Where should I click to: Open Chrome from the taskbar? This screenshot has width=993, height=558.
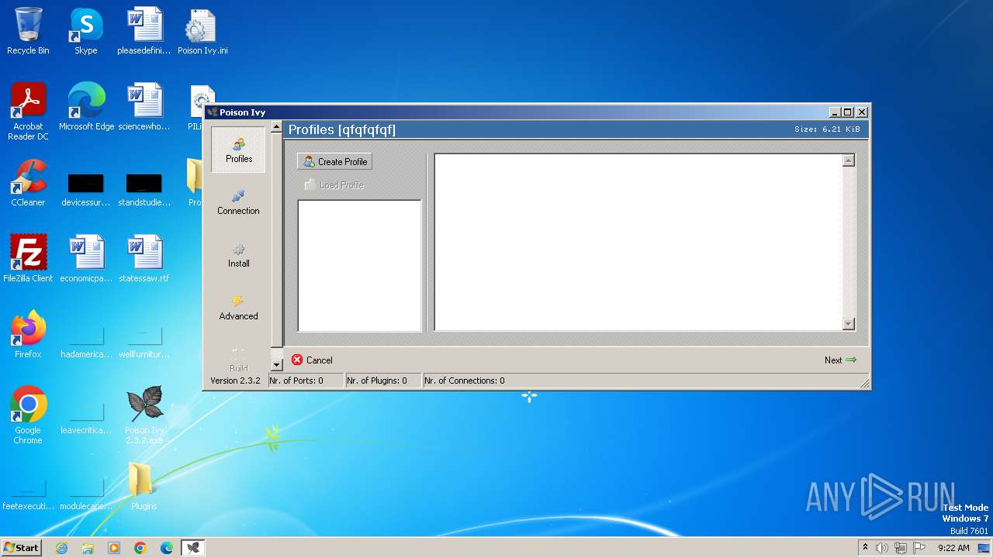point(140,548)
